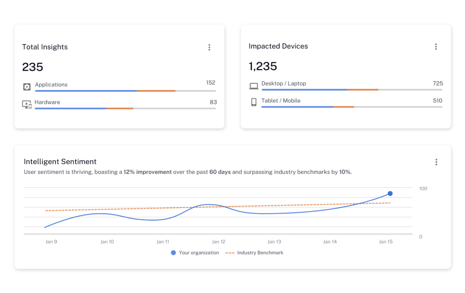Click the Jan 12 axis label
The image size is (465, 293).
218,242
